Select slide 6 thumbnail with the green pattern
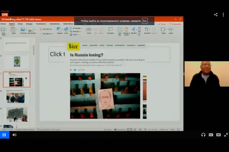229x152 pixels. click(x=17, y=62)
